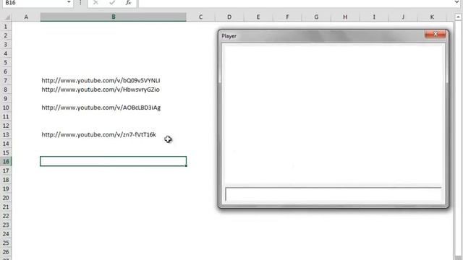Click the formula bar options dots handle
Image resolution: width=463 pixels, height=260 pixels.
click(x=80, y=3)
